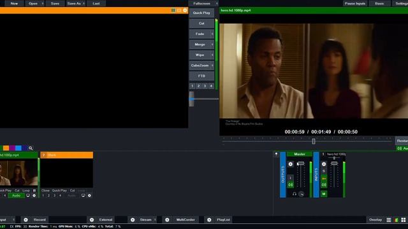Click MultiCorder button

[x=186, y=219]
